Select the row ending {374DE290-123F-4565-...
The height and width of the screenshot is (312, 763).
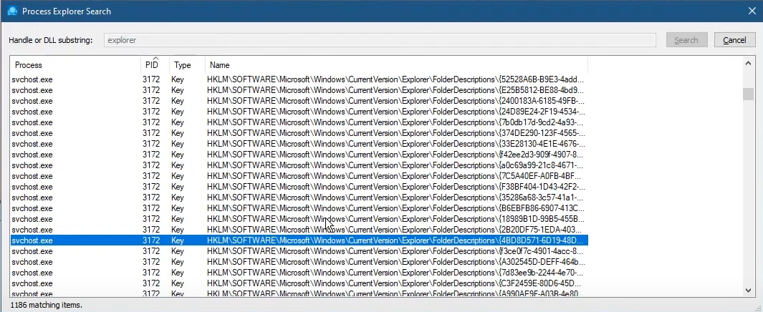click(x=299, y=132)
